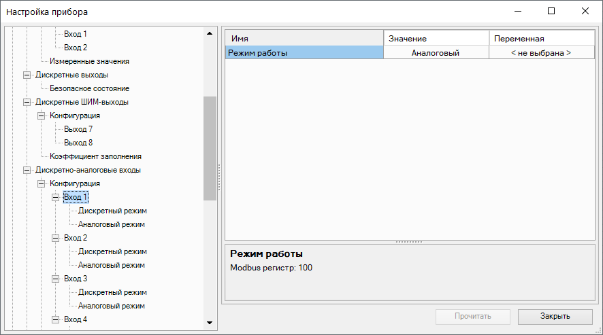Collapse the Вход 1 expander

pyautogui.click(x=56, y=197)
